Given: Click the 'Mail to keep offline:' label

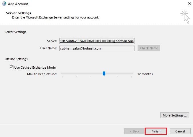Looking at the screenshot, I should coord(42,74).
